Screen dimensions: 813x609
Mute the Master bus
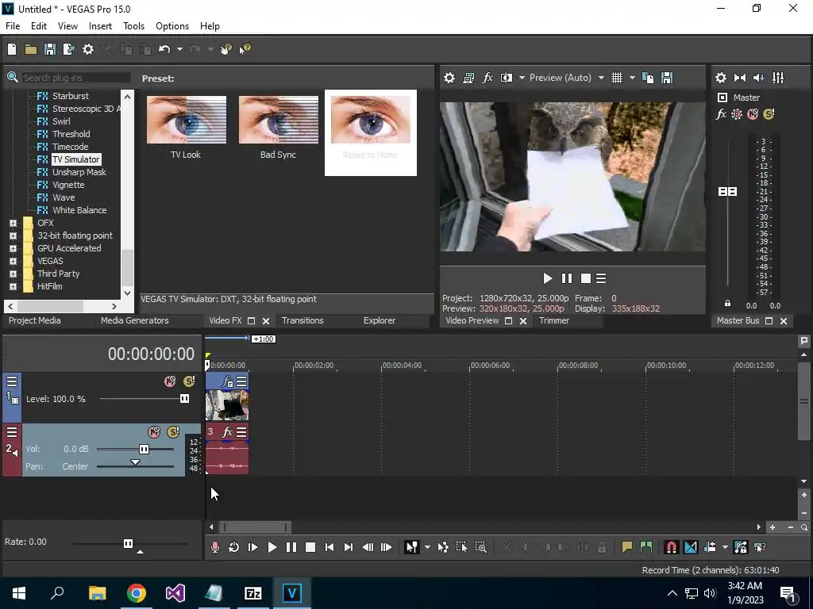tap(753, 114)
